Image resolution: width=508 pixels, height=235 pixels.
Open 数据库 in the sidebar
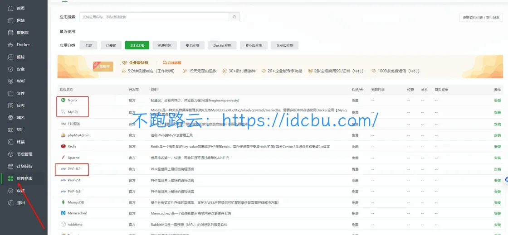[x=23, y=33]
